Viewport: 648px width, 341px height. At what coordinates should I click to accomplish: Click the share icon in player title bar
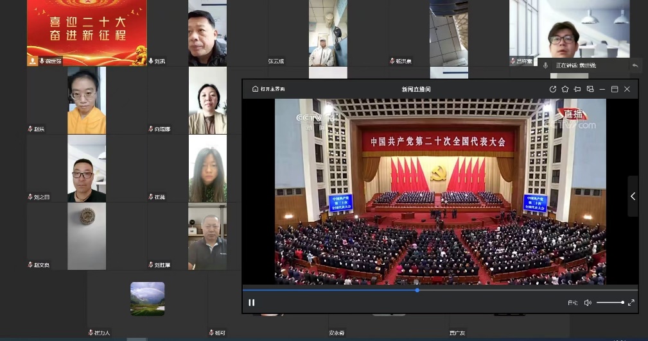coord(553,89)
